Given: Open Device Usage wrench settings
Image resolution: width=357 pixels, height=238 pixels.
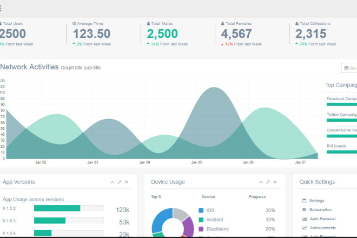Looking at the screenshot, I should (x=268, y=182).
